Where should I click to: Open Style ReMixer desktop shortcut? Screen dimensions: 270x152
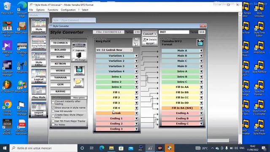click(x=259, y=67)
